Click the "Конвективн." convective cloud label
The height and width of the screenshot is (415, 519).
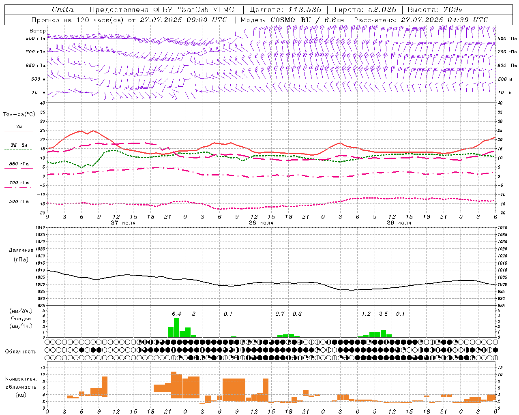click(21, 379)
